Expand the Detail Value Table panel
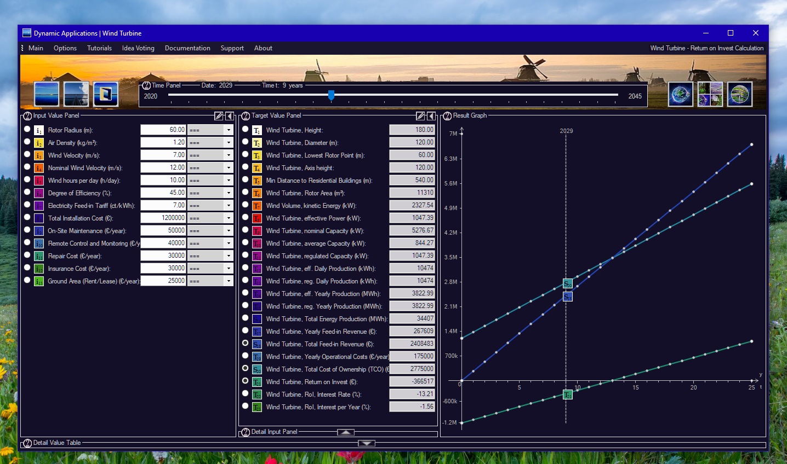Viewport: 787px width, 464px height. pos(366,443)
